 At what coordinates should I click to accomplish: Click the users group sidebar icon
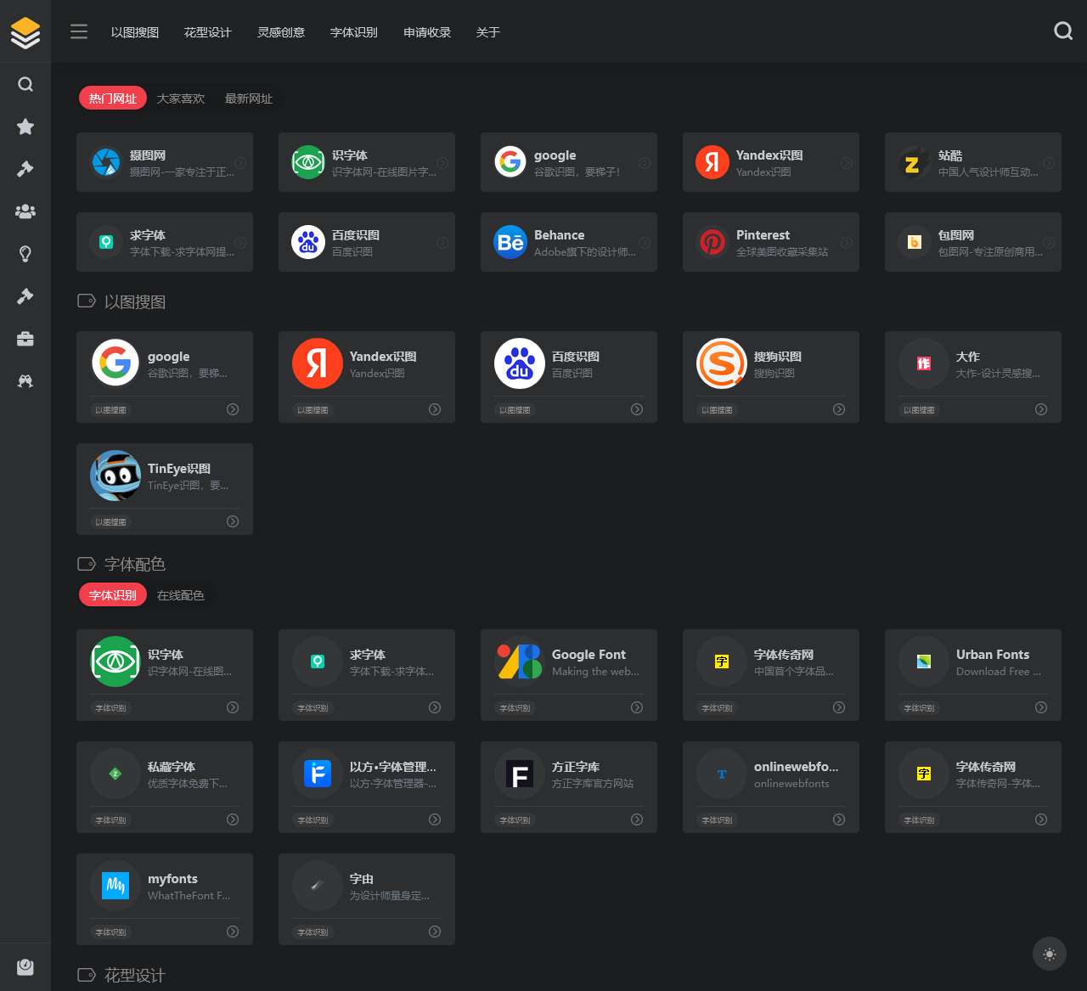click(25, 211)
